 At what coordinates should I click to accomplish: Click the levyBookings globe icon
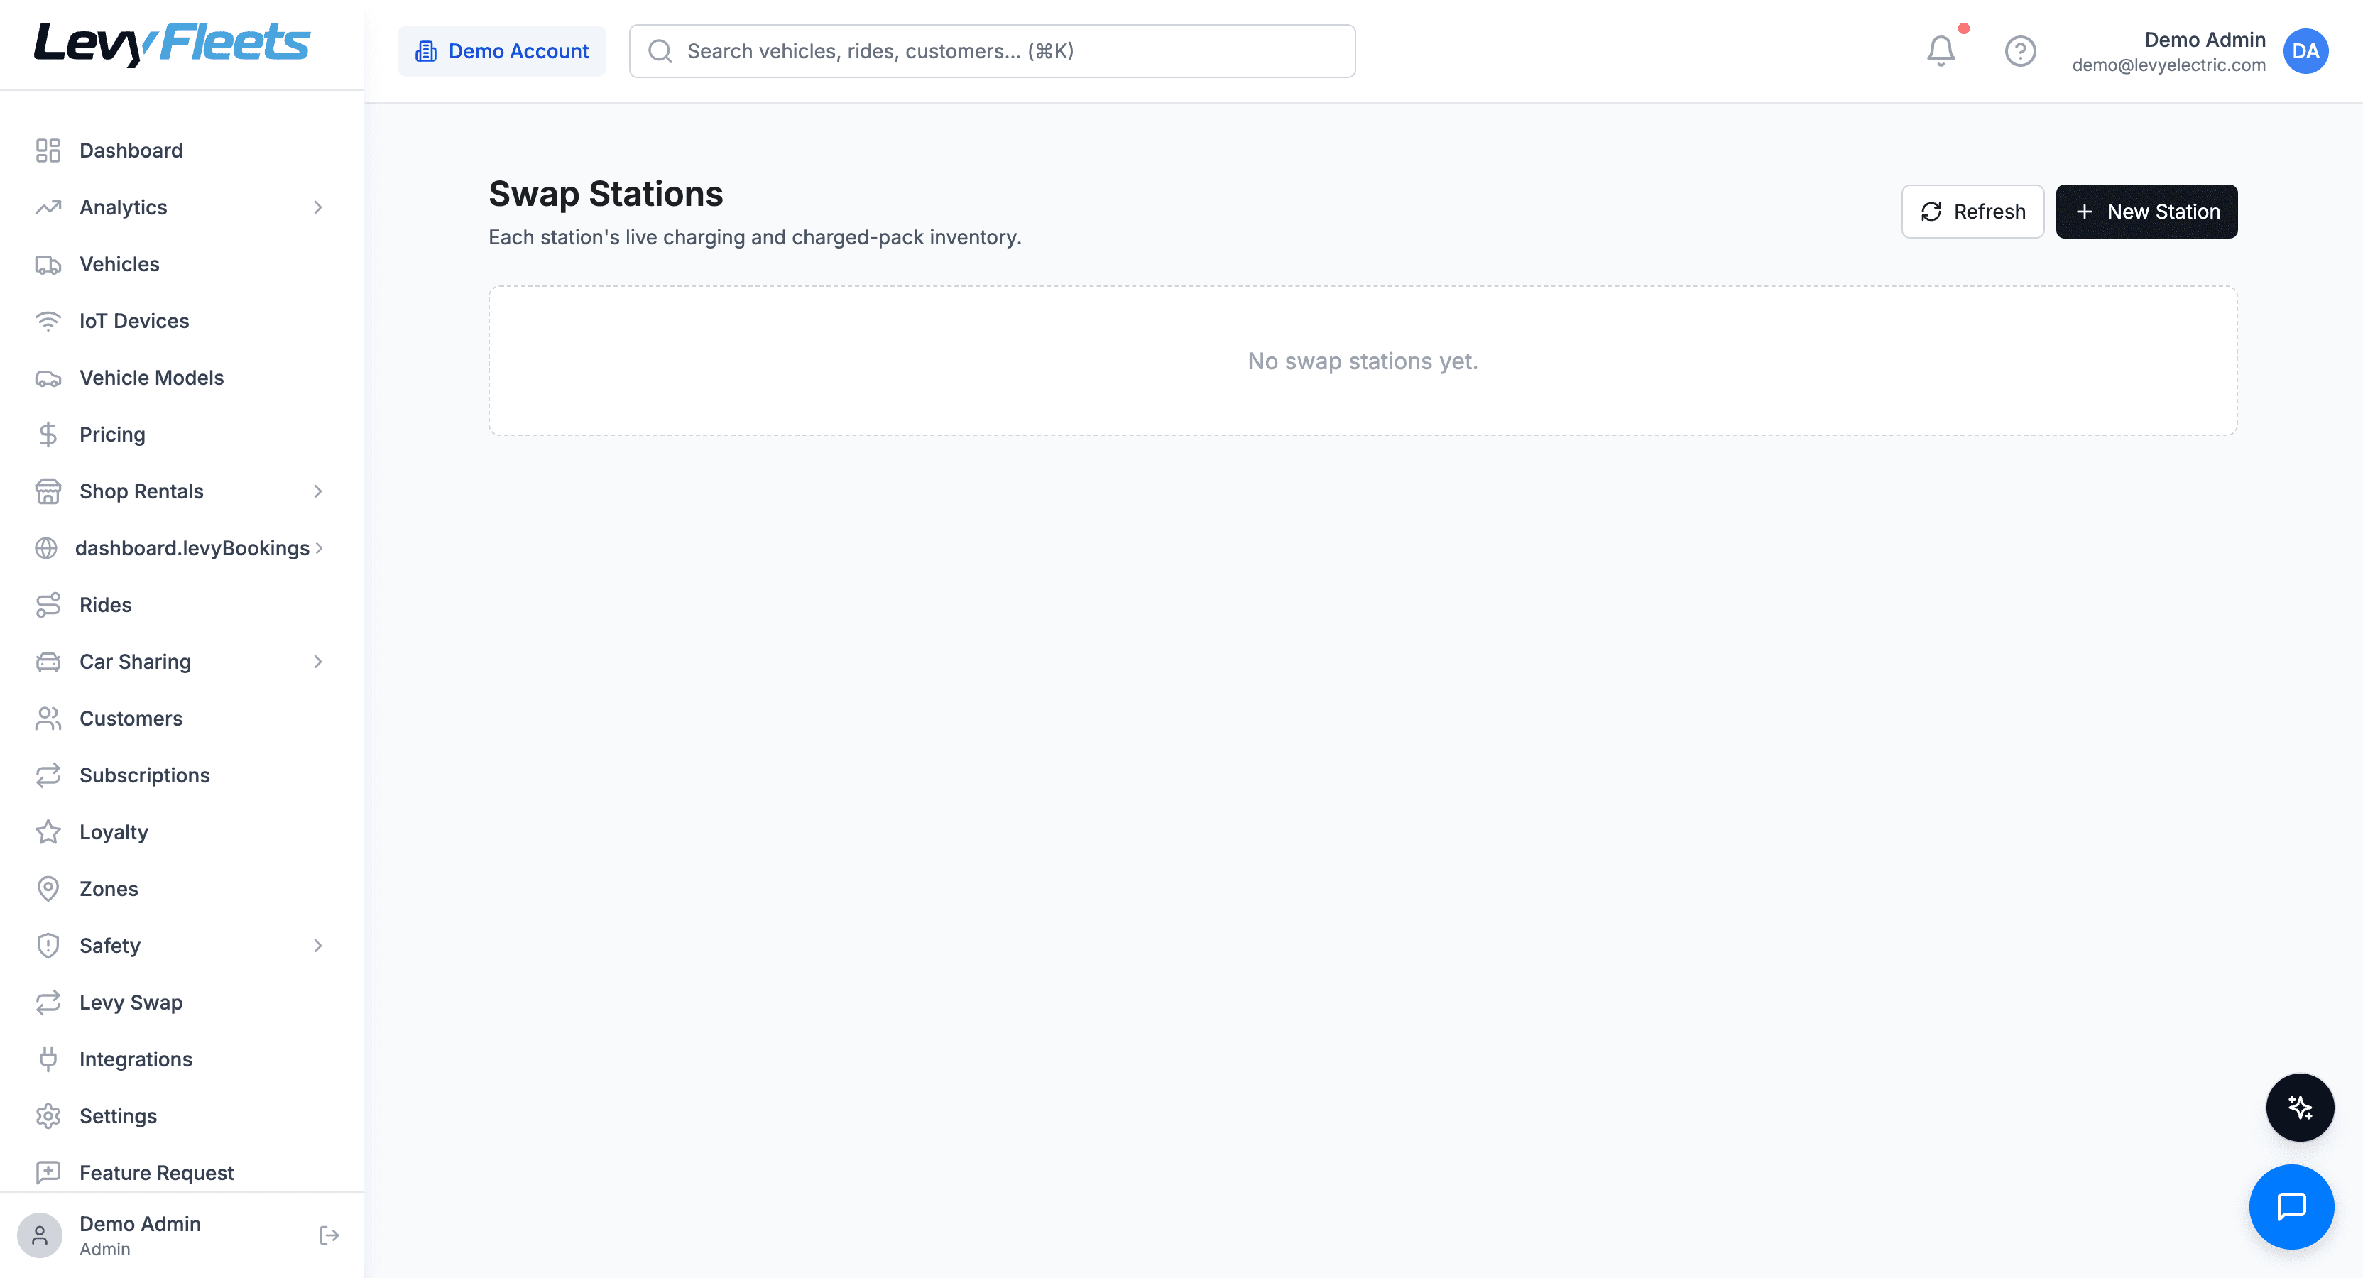point(46,549)
